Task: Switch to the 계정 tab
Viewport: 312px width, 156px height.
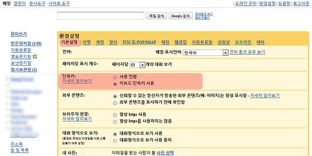Action: click(x=100, y=42)
